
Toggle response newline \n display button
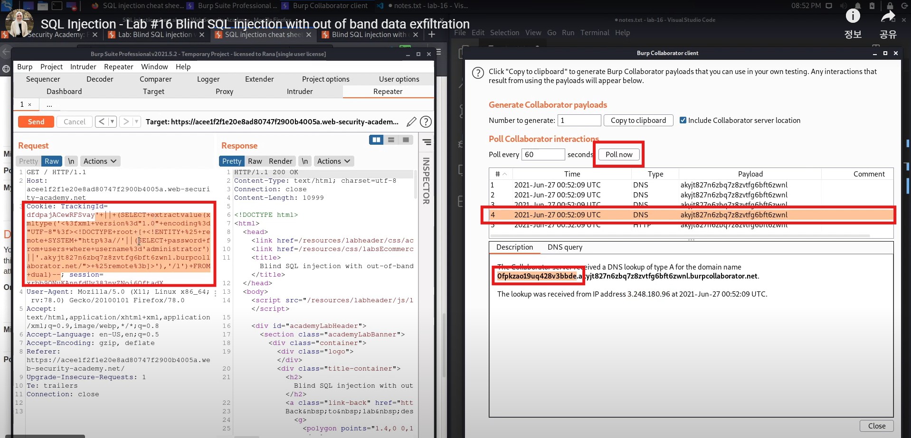tap(304, 161)
